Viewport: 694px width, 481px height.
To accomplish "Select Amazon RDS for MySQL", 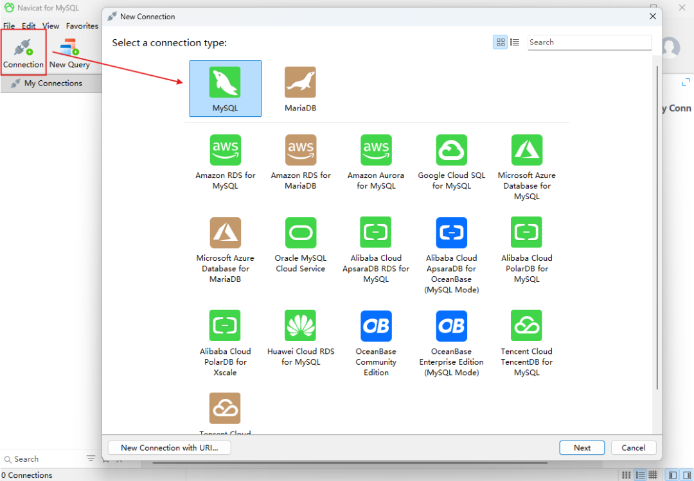I will (226, 162).
